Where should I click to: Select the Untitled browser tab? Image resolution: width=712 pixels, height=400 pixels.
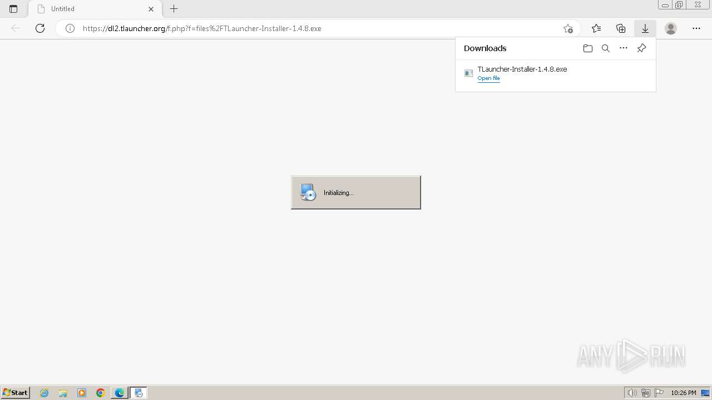point(95,9)
